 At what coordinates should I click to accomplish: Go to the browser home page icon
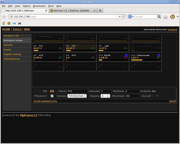point(165,16)
